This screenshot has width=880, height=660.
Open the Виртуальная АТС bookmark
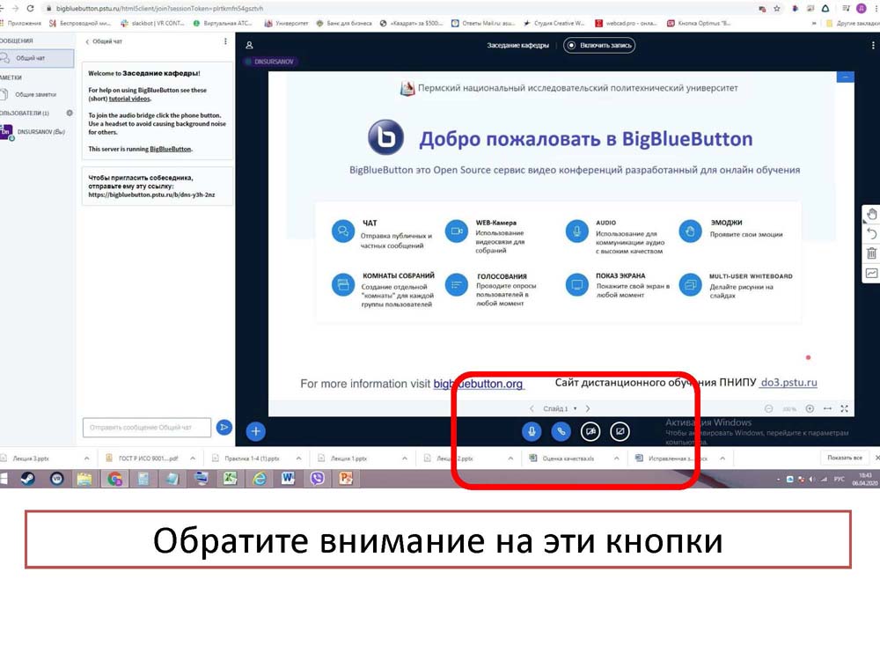(x=223, y=24)
